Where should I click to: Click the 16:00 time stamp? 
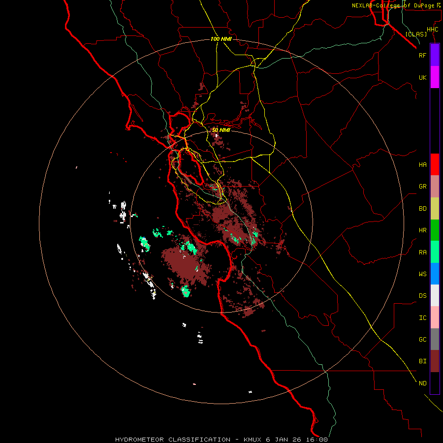(316, 440)
